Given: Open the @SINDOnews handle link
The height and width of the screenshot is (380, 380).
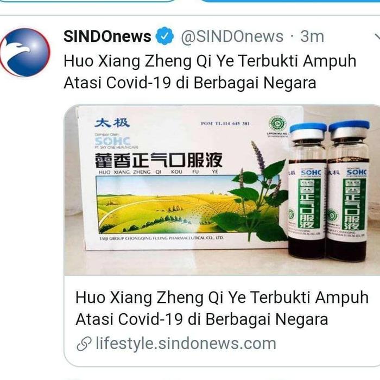Looking at the screenshot, I should [x=232, y=37].
